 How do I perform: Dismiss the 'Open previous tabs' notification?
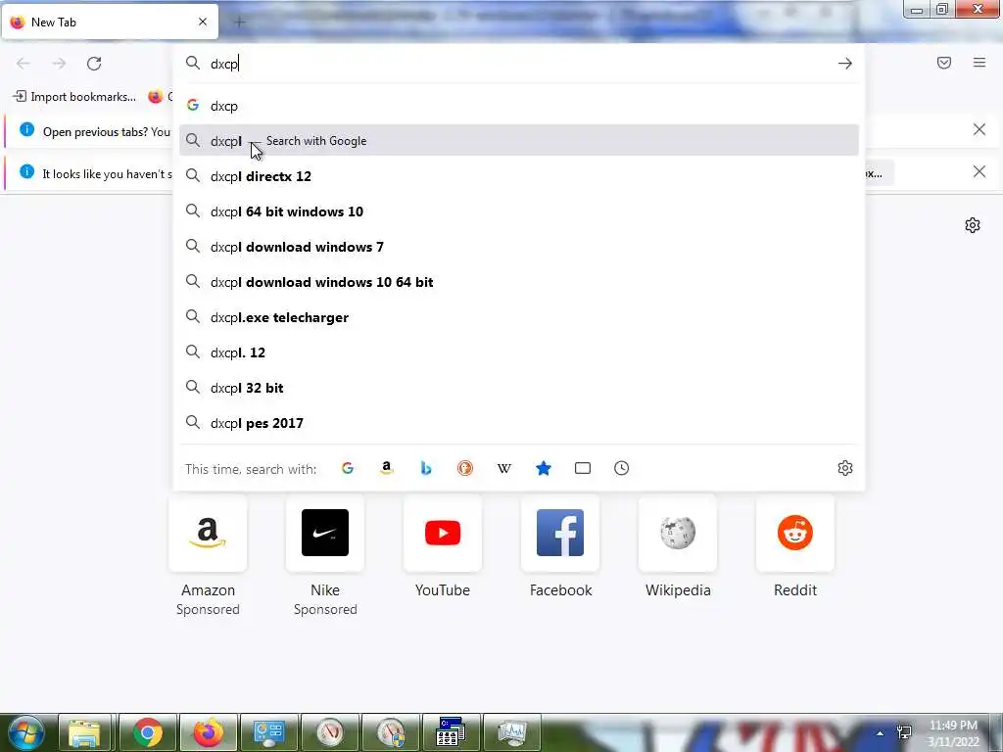pyautogui.click(x=979, y=130)
